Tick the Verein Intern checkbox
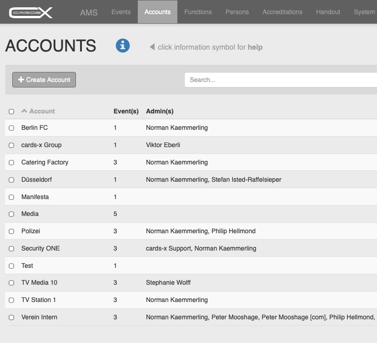 (11, 317)
